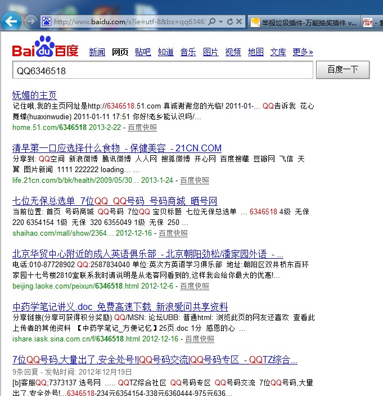Open the 贴吧 category link
This screenshot has height=396, width=383.
(143, 52)
